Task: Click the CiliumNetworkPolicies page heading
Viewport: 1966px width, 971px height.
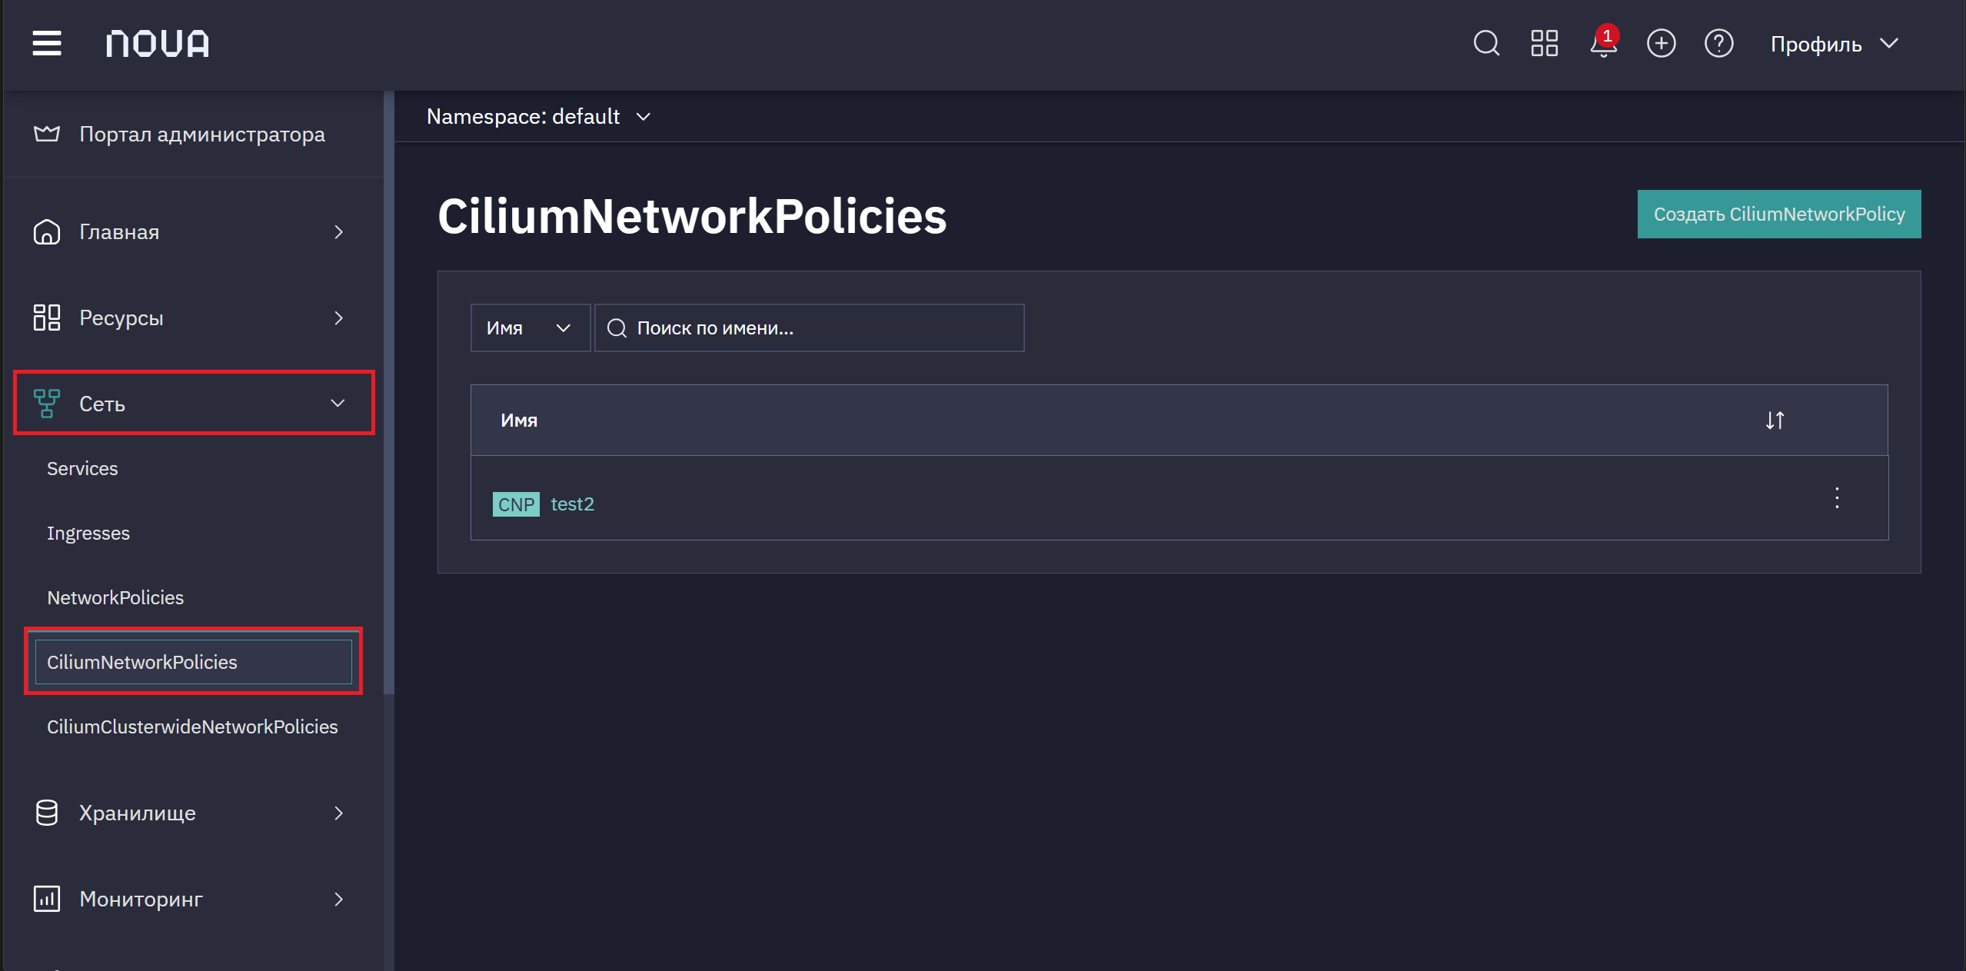Action: tap(692, 216)
